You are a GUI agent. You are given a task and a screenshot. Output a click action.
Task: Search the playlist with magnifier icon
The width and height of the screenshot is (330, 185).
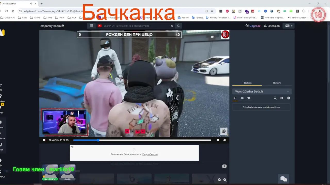[275, 98]
